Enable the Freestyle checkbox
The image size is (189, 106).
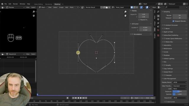pos(164,75)
